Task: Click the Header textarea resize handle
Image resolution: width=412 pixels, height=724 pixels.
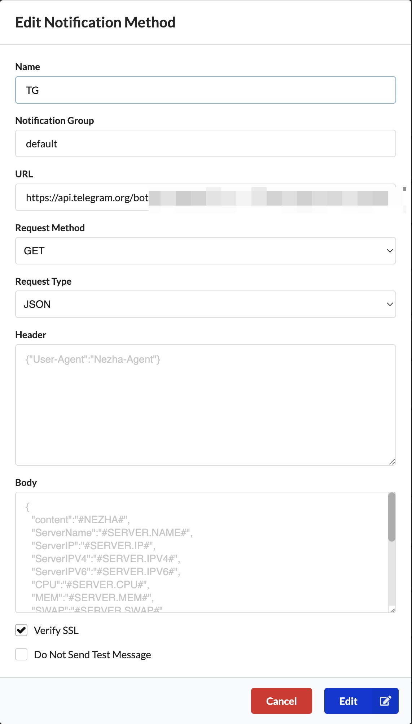Action: pyautogui.click(x=392, y=461)
